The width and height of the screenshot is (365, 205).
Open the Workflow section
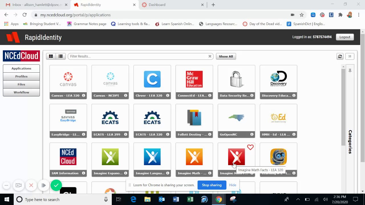click(x=21, y=92)
